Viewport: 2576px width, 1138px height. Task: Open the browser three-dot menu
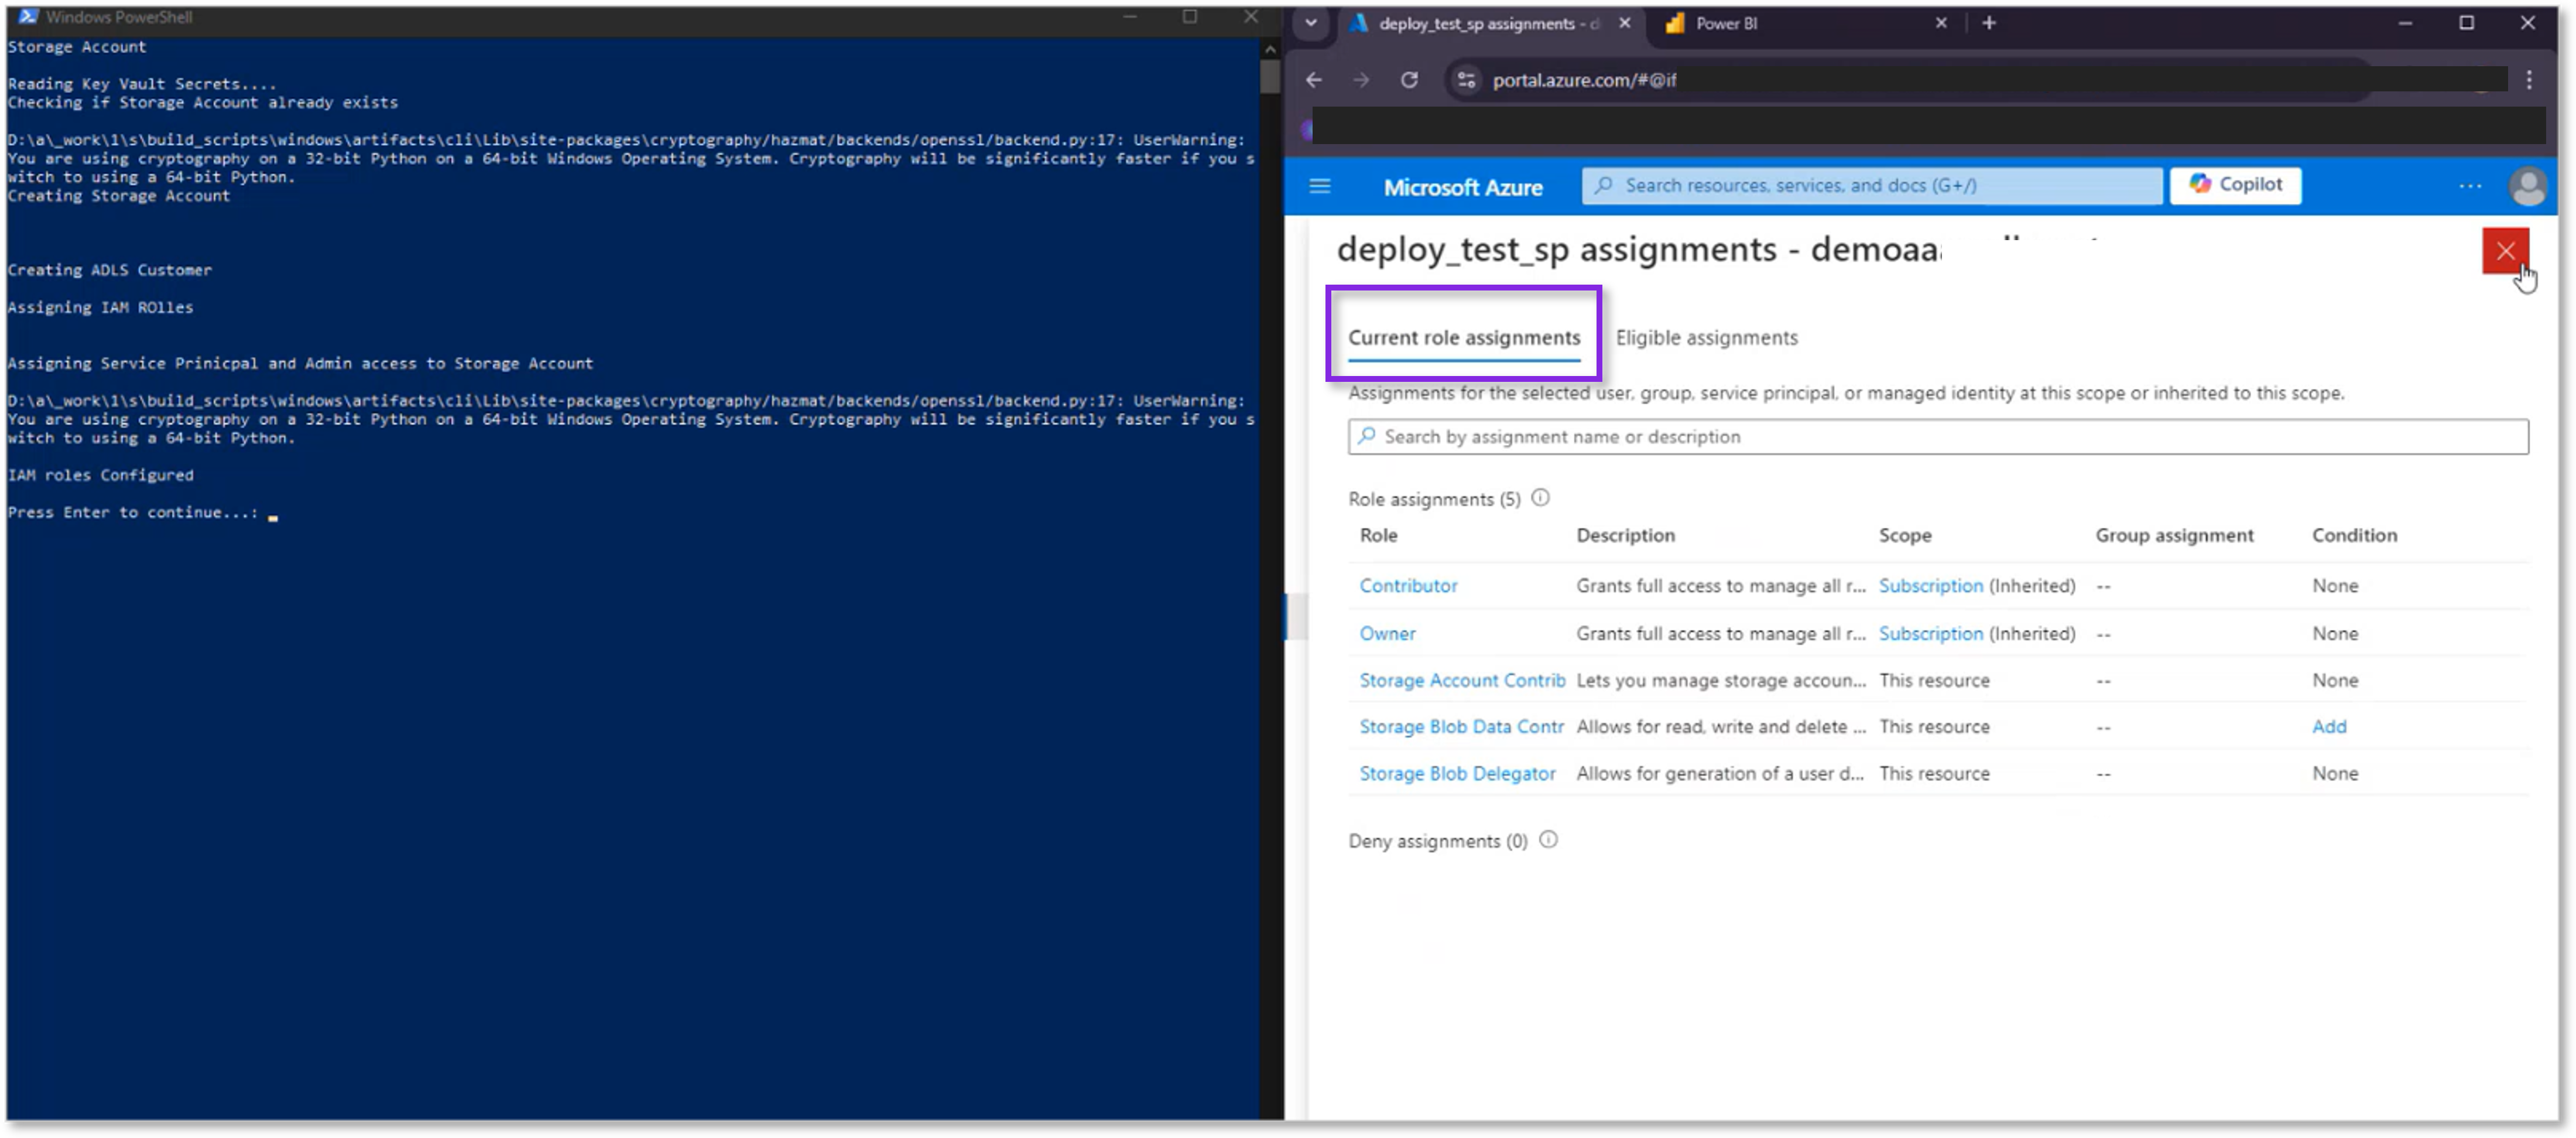2528,80
